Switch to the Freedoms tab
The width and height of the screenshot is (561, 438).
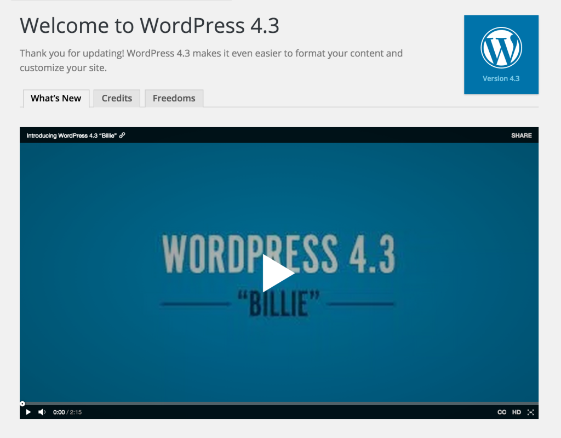[174, 98]
